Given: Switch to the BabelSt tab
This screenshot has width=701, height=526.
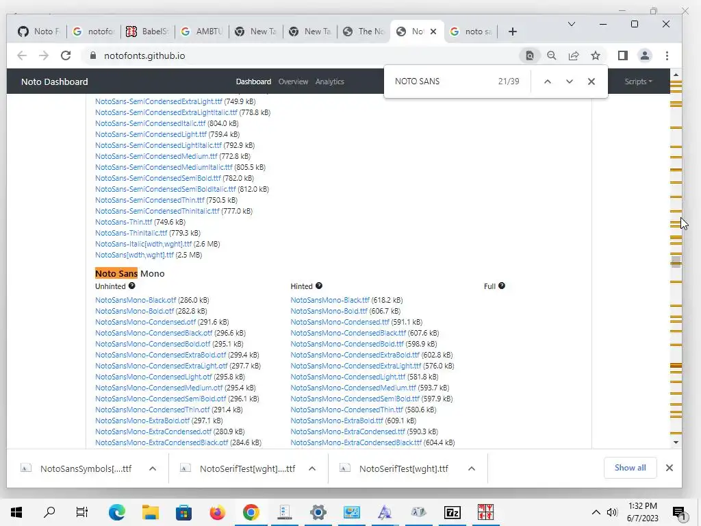Looking at the screenshot, I should point(148,32).
